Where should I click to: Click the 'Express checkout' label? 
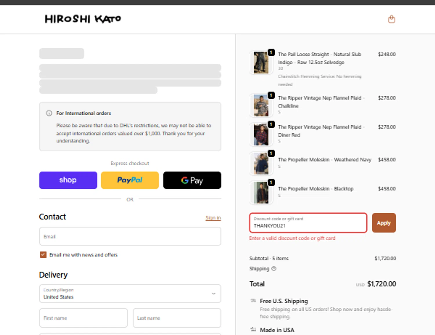[130, 163]
